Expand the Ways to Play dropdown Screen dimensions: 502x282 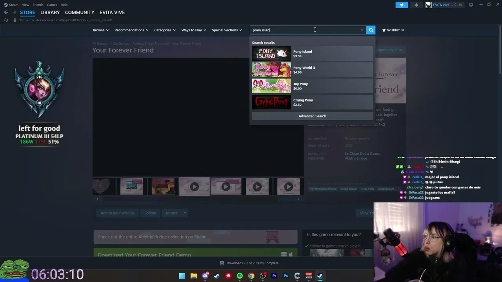[194, 30]
